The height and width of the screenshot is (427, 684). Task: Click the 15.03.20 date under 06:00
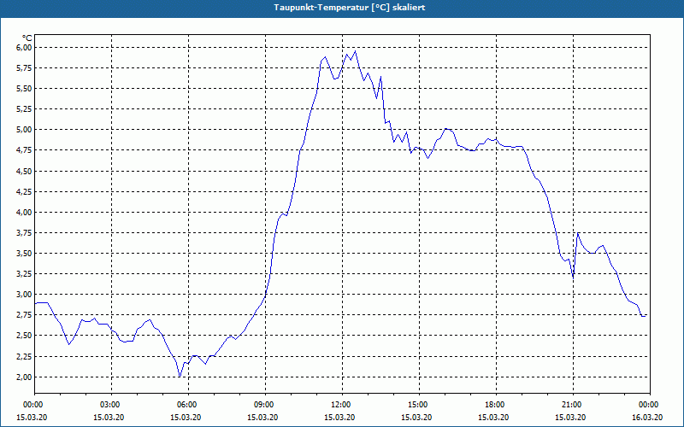186,418
